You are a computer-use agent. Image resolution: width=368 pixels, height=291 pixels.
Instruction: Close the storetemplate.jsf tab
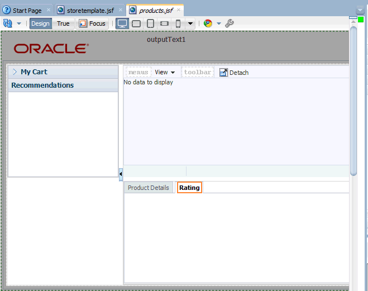point(121,10)
